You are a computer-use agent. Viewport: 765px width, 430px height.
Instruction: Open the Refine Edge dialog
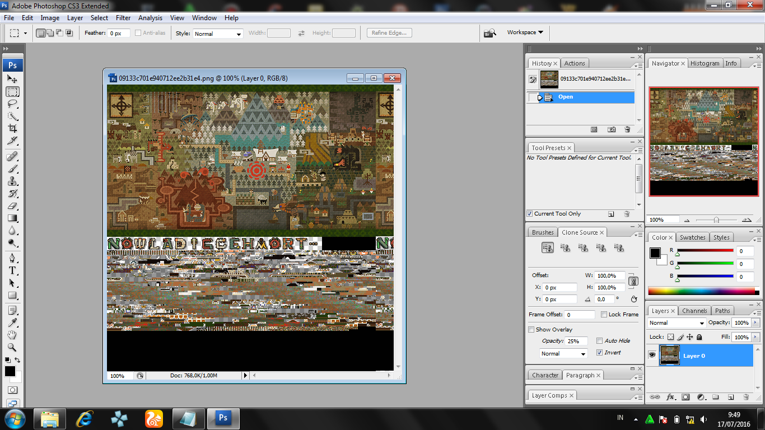pyautogui.click(x=389, y=32)
